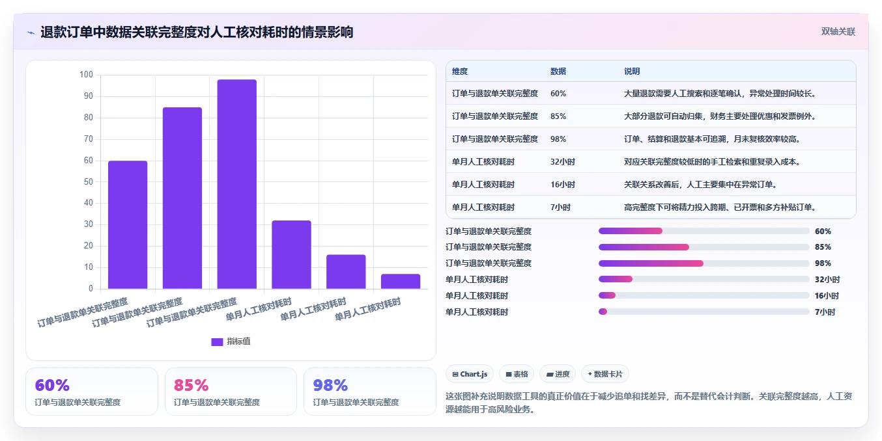Click the 双轴关联 tag in header
Screen dimensions: 882x441
pyautogui.click(x=838, y=31)
